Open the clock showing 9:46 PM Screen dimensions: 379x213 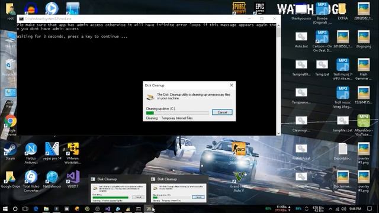pos(355,209)
